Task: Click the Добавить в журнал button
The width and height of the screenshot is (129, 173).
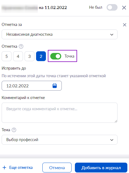Action: pos(101,168)
